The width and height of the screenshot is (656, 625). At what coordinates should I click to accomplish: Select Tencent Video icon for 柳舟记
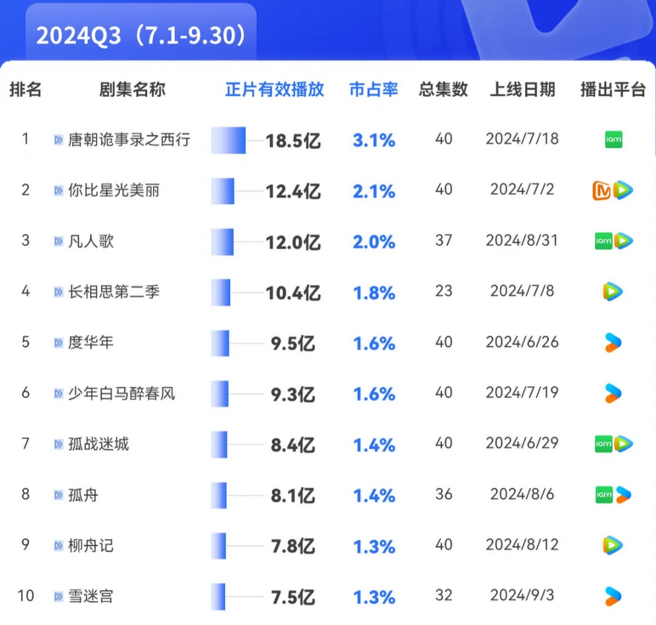(613, 545)
